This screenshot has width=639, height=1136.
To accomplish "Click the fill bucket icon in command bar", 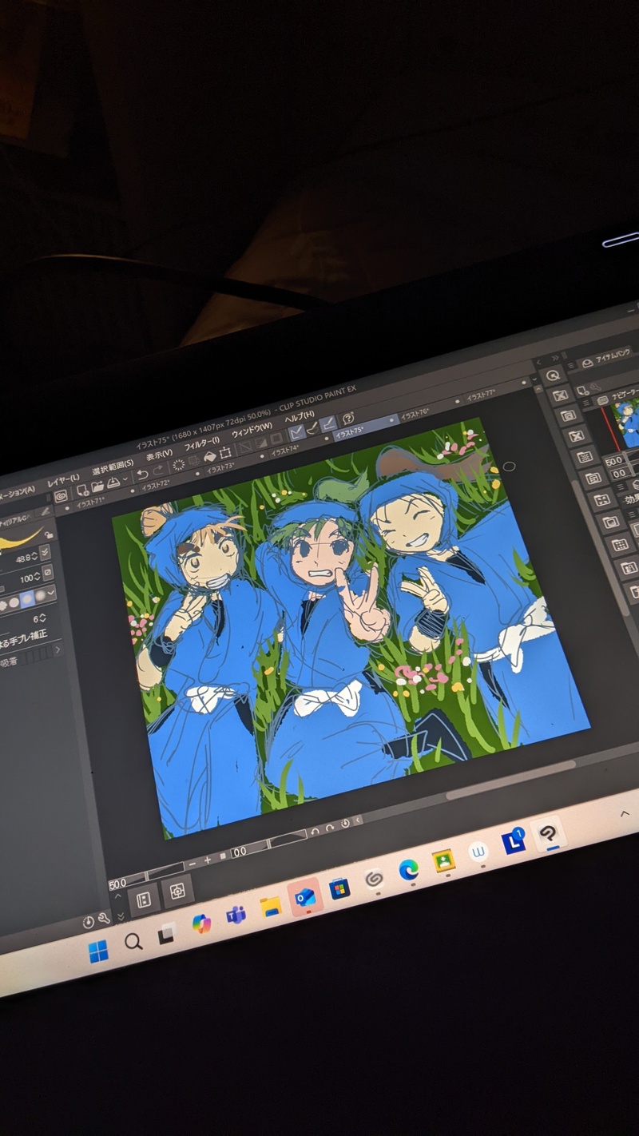I will click(x=210, y=456).
